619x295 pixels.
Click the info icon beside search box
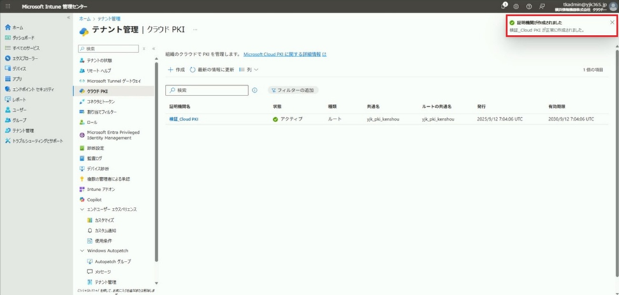pos(254,91)
